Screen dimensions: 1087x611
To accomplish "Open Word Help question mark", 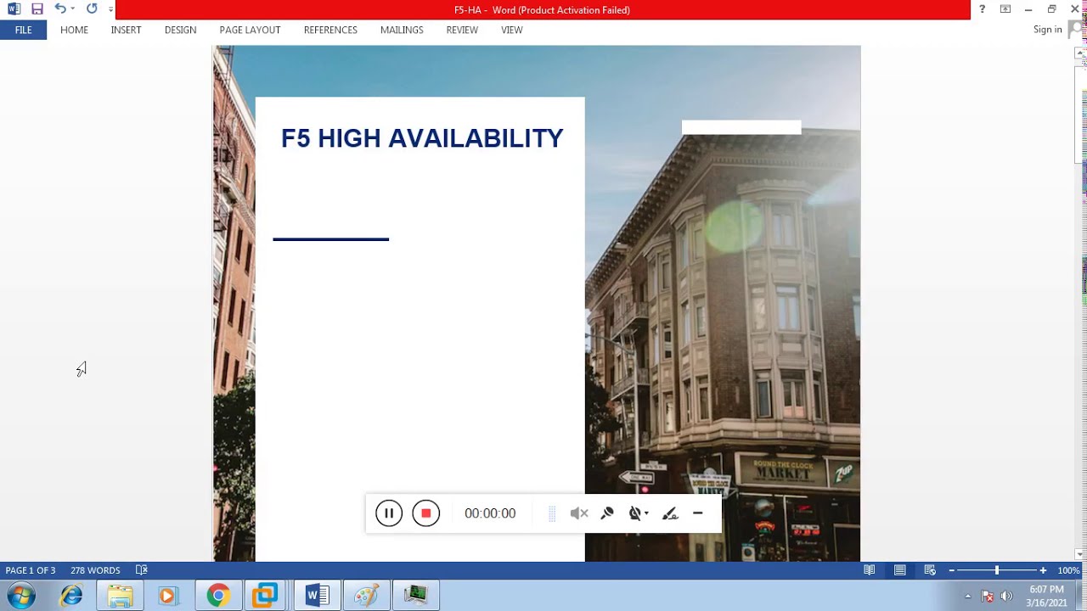I will tap(983, 9).
